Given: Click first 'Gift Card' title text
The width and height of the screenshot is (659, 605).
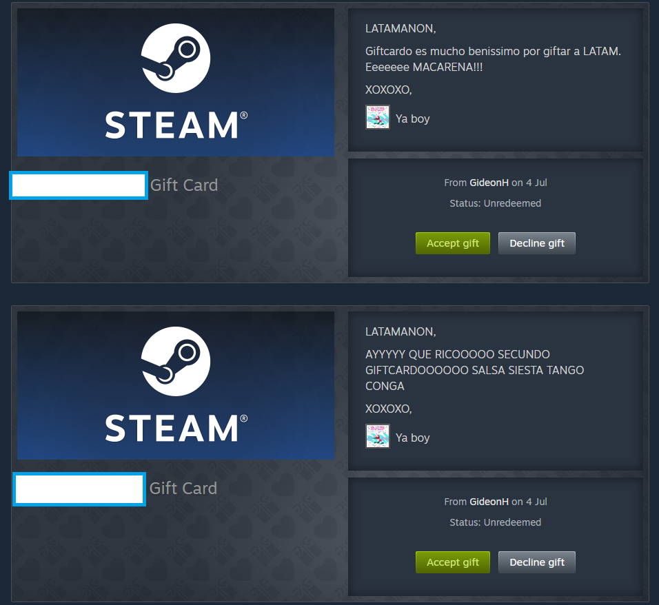Looking at the screenshot, I should point(184,185).
